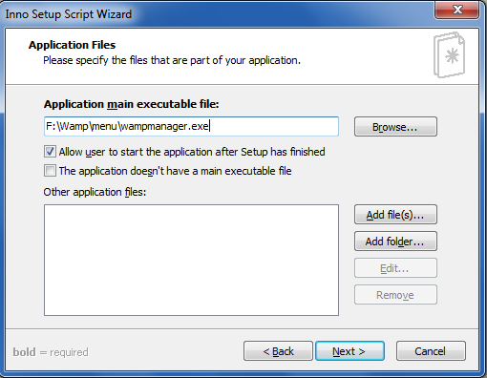Click the greyed-out Edit… button
The height and width of the screenshot is (378, 487).
coord(395,268)
